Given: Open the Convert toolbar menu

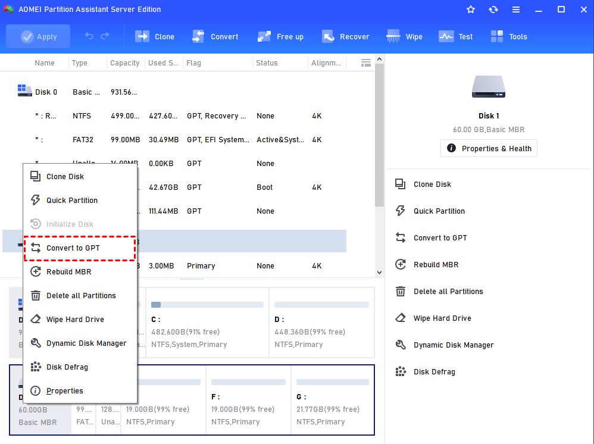Looking at the screenshot, I should coord(215,36).
